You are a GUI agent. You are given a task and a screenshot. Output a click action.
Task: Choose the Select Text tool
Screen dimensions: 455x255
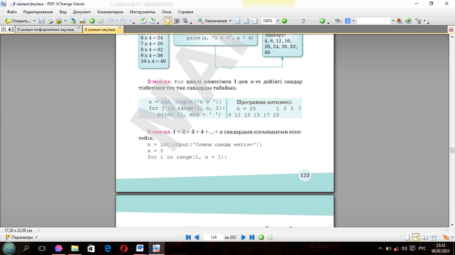[x=185, y=21]
